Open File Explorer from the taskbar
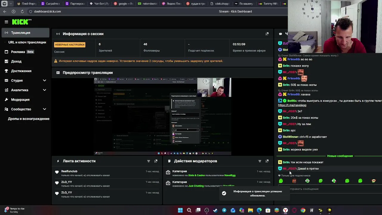The image size is (382, 215). tap(250, 210)
